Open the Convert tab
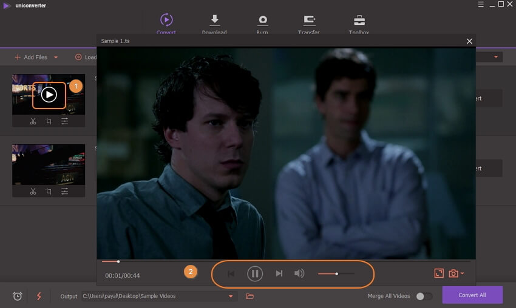 [166, 23]
